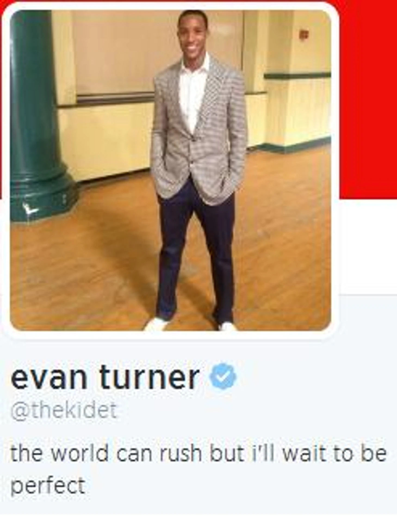Click the white sneakers in the profile photo
This screenshot has height=532, width=397.
190,324
